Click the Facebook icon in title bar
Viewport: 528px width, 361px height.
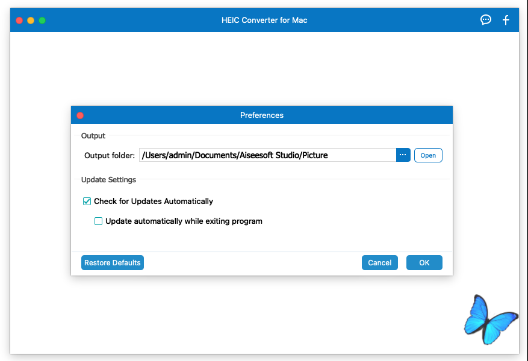(x=506, y=20)
